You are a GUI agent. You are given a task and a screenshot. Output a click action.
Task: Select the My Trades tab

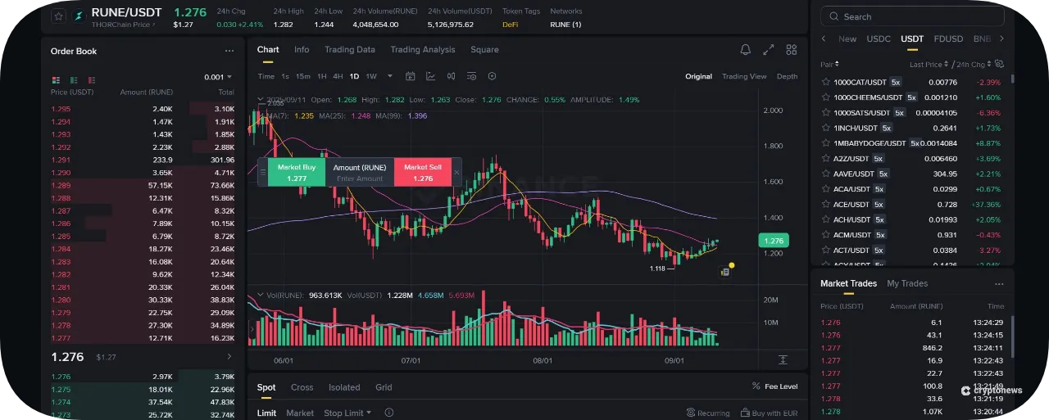pyautogui.click(x=907, y=283)
